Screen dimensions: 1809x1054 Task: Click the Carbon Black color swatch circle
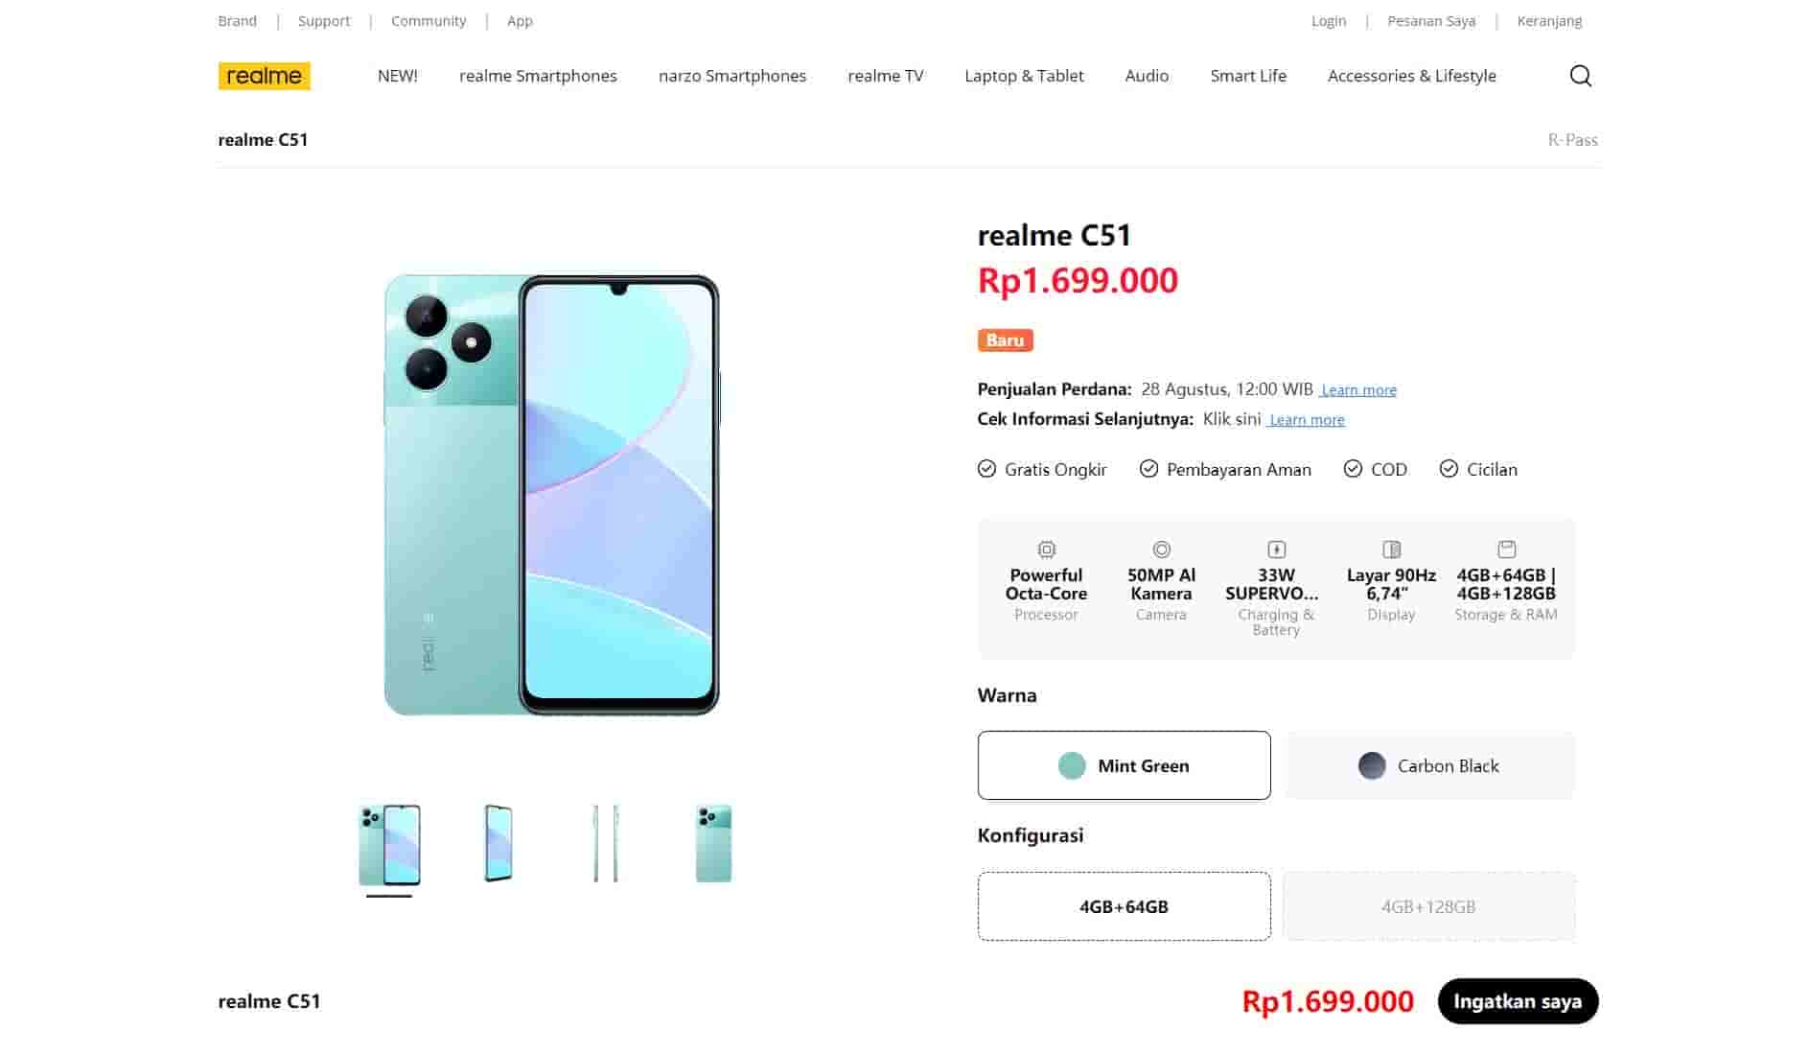1372,765
